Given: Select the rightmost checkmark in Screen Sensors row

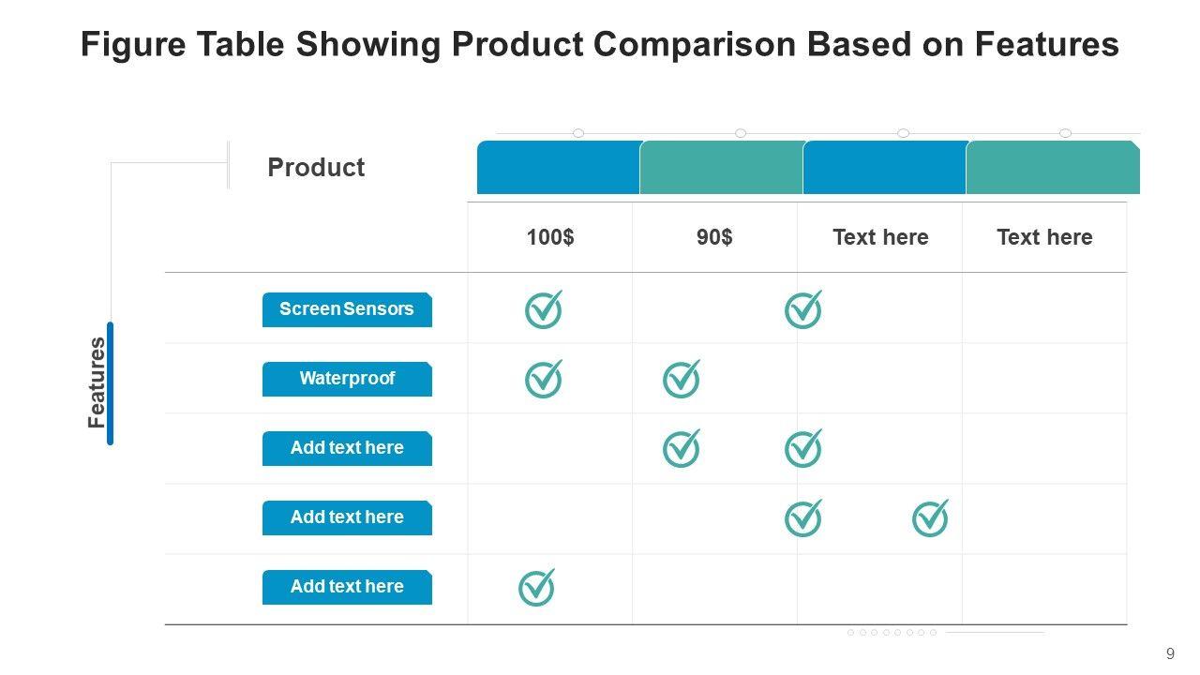Looking at the screenshot, I should (802, 309).
